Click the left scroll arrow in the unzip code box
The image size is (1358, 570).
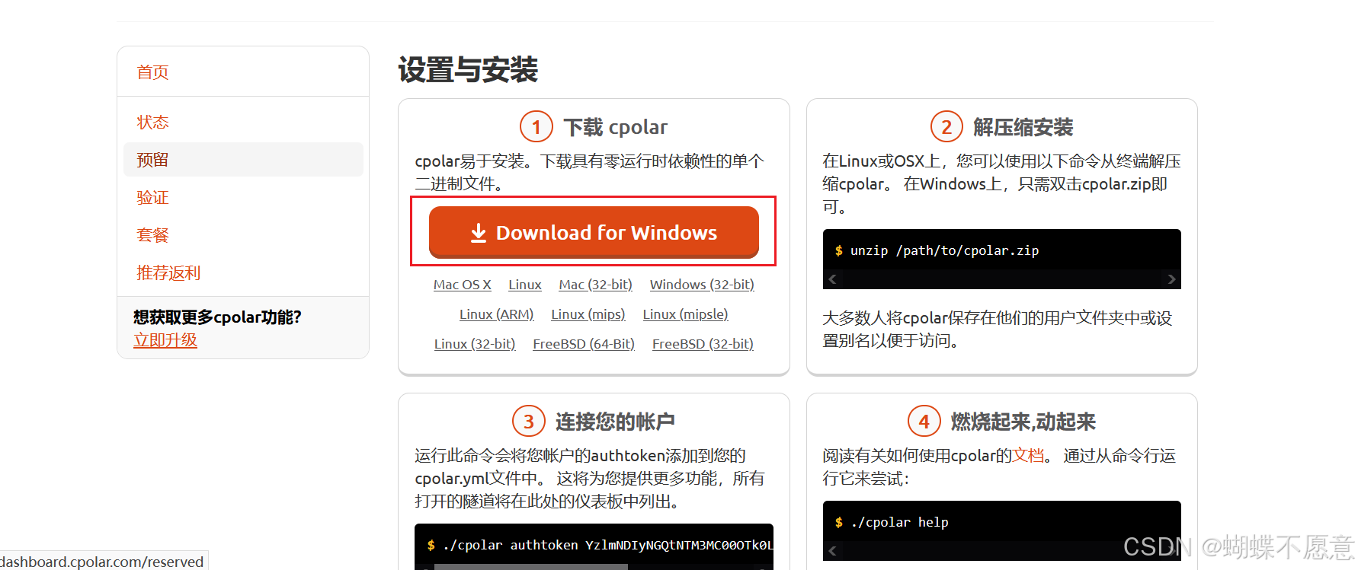(832, 279)
